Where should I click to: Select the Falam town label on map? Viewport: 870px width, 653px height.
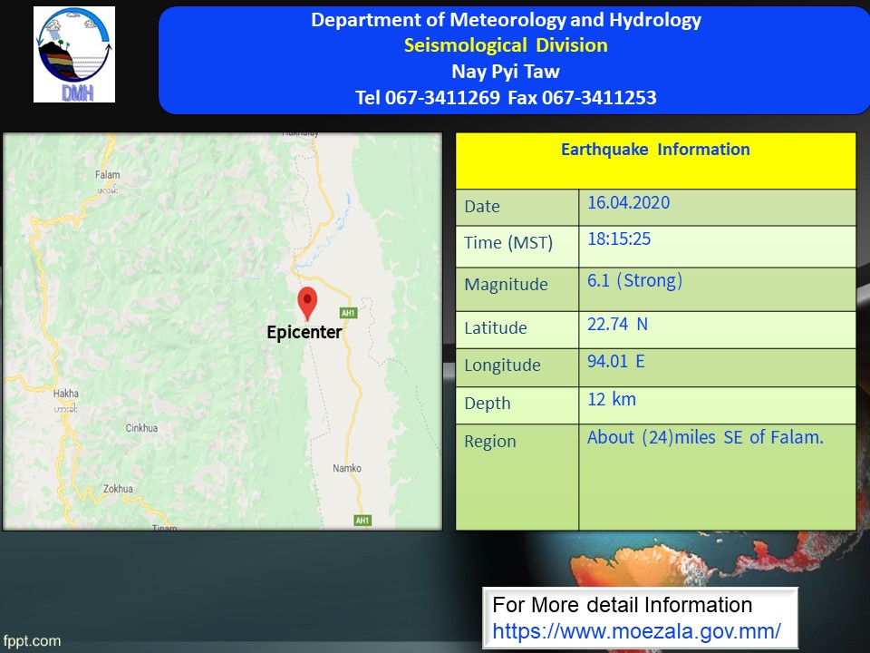107,175
